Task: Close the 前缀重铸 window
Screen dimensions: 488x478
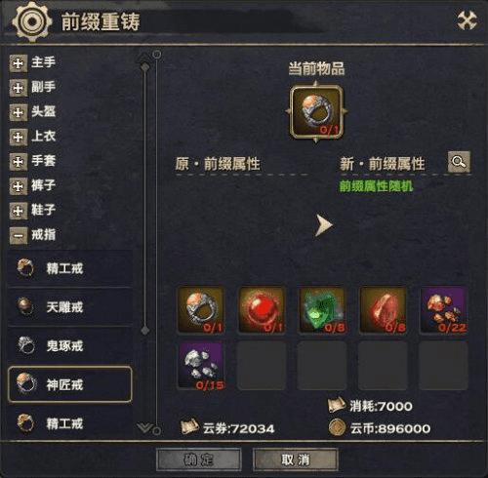Action: (x=467, y=20)
